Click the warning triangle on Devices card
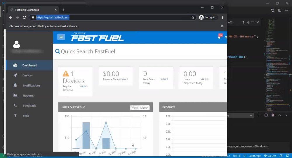 [x=66, y=73]
